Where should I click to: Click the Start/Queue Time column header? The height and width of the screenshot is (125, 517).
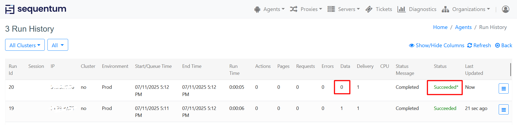click(153, 66)
